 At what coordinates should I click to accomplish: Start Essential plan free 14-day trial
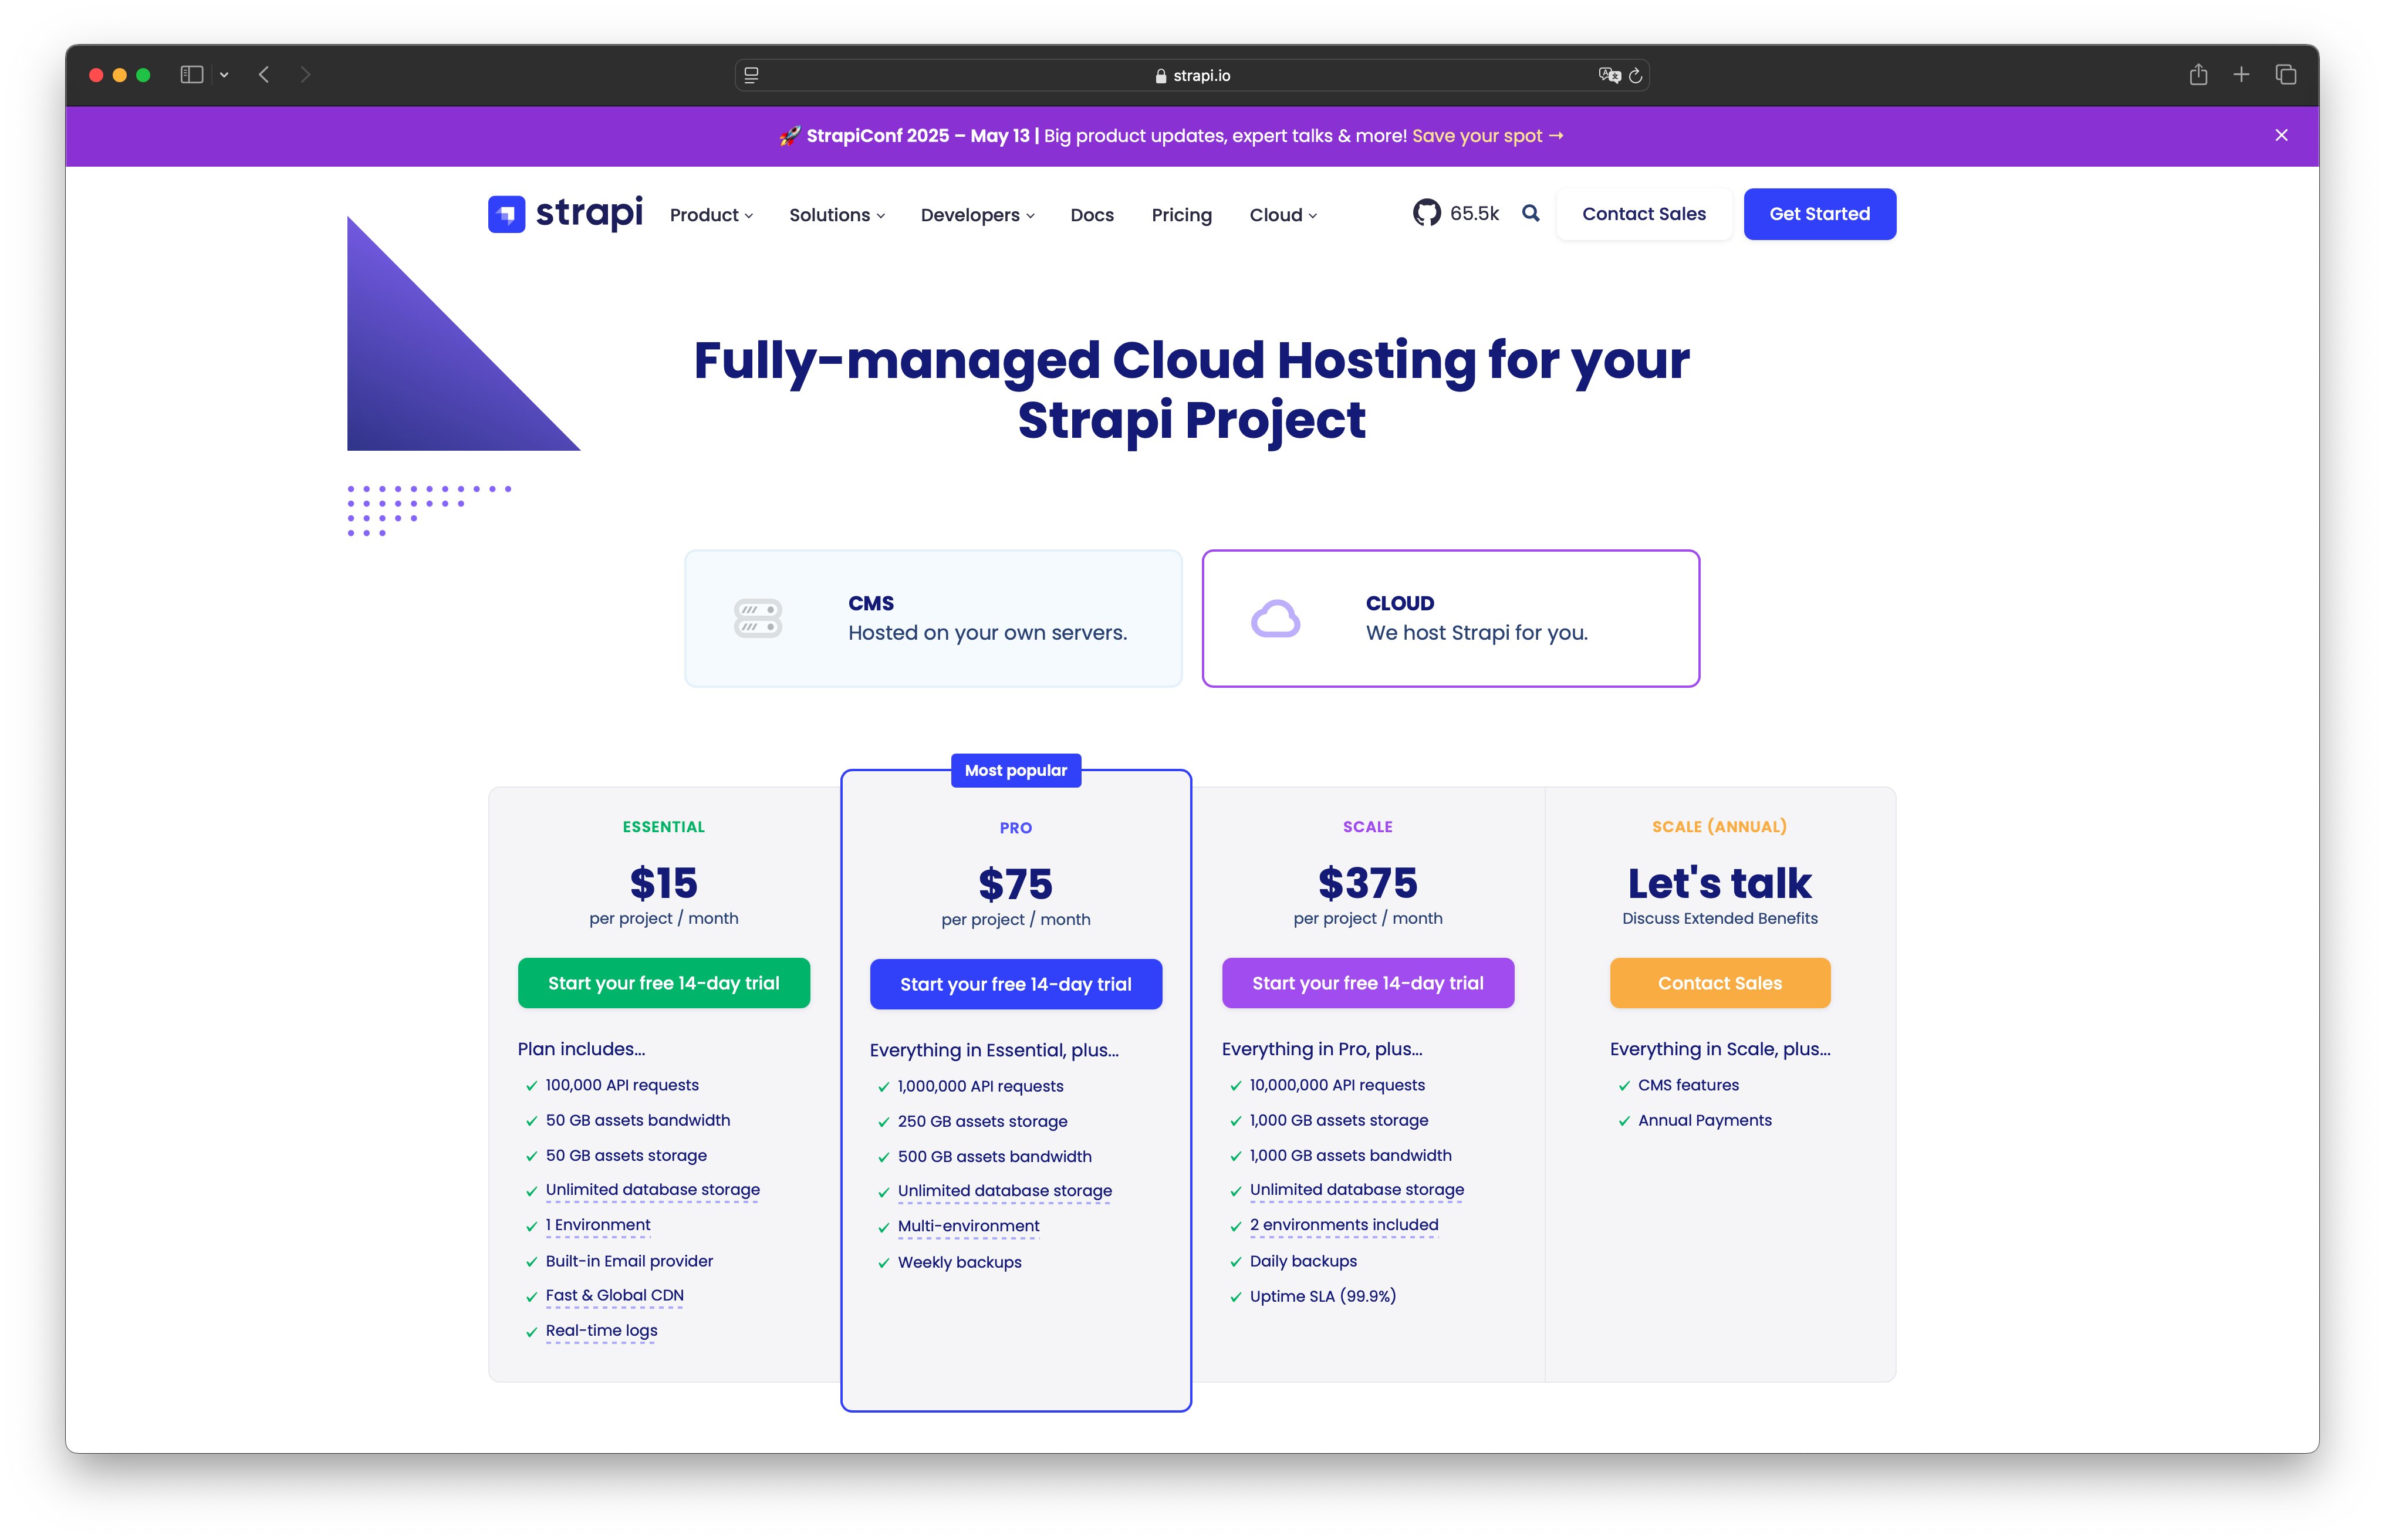tap(664, 983)
